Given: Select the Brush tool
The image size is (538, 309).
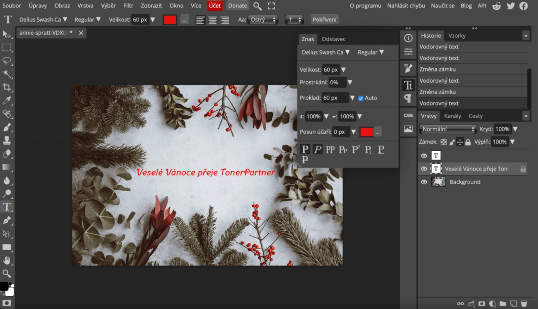Looking at the screenshot, I should pyautogui.click(x=7, y=127).
